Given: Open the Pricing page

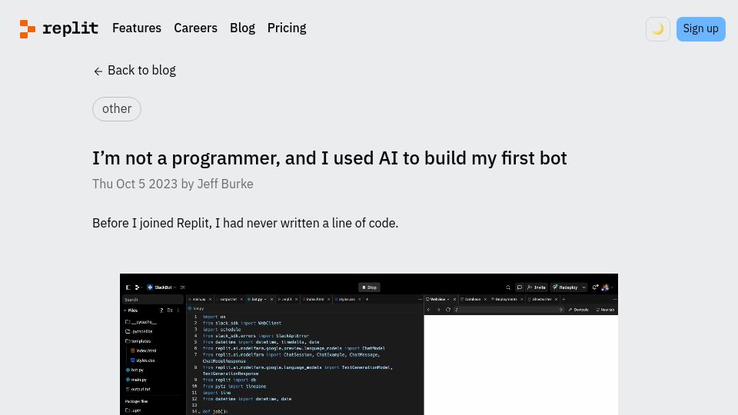Looking at the screenshot, I should tap(287, 28).
